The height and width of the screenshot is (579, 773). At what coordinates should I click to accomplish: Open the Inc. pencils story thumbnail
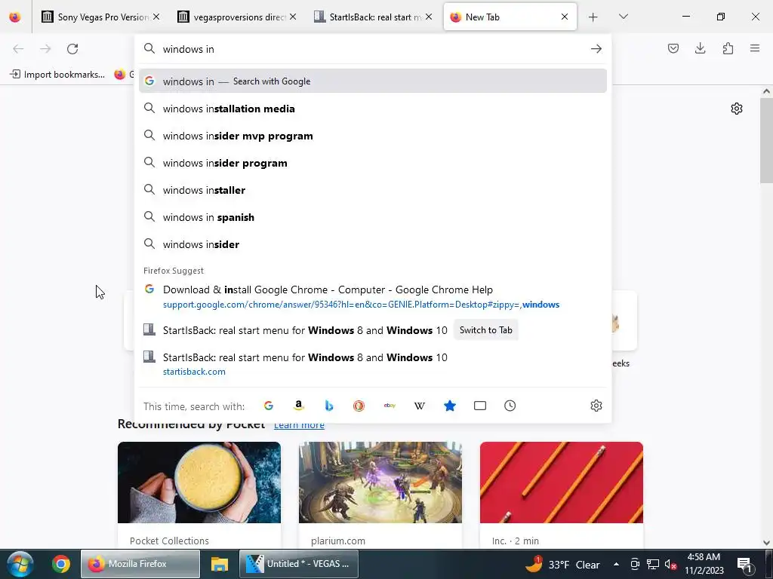562,482
